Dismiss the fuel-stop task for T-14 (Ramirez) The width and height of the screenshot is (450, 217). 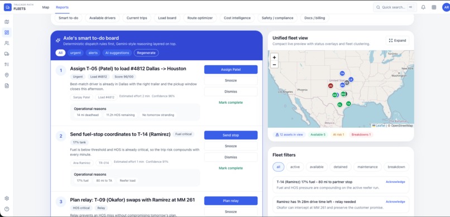[231, 157]
